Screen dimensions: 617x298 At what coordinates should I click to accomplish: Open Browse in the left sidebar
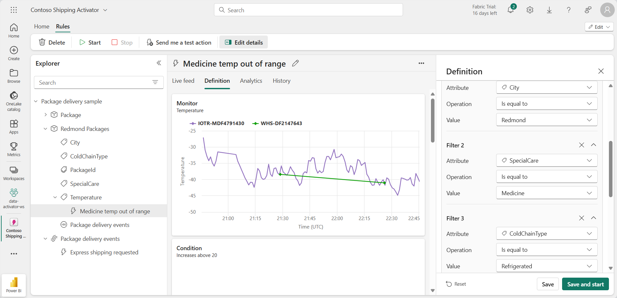14,76
